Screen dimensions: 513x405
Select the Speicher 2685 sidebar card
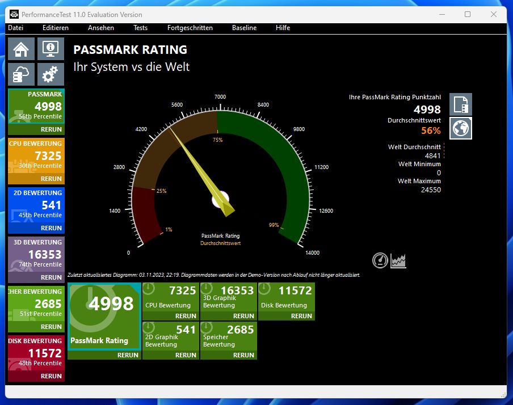[36, 304]
